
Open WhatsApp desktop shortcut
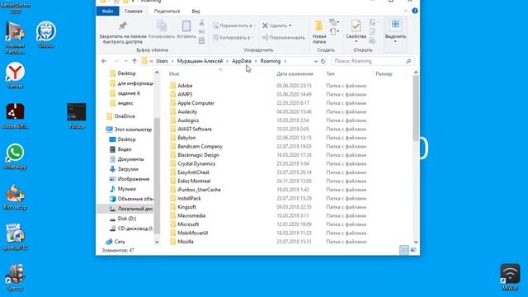pos(15,157)
